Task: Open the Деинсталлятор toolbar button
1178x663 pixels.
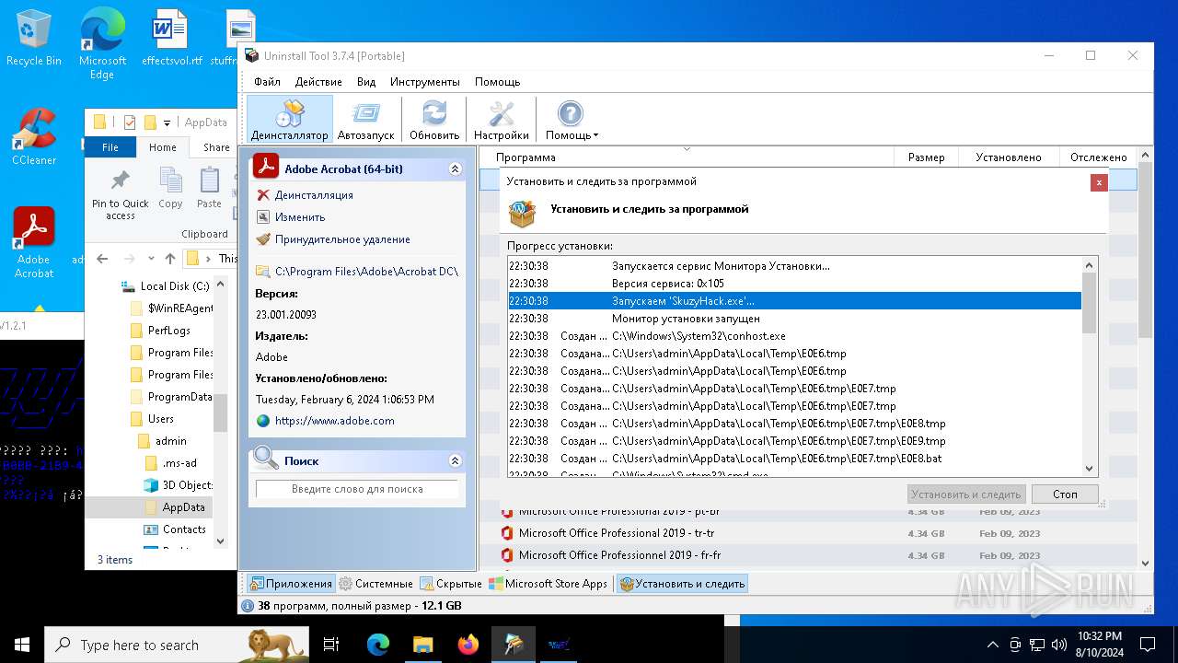Action: [x=289, y=120]
